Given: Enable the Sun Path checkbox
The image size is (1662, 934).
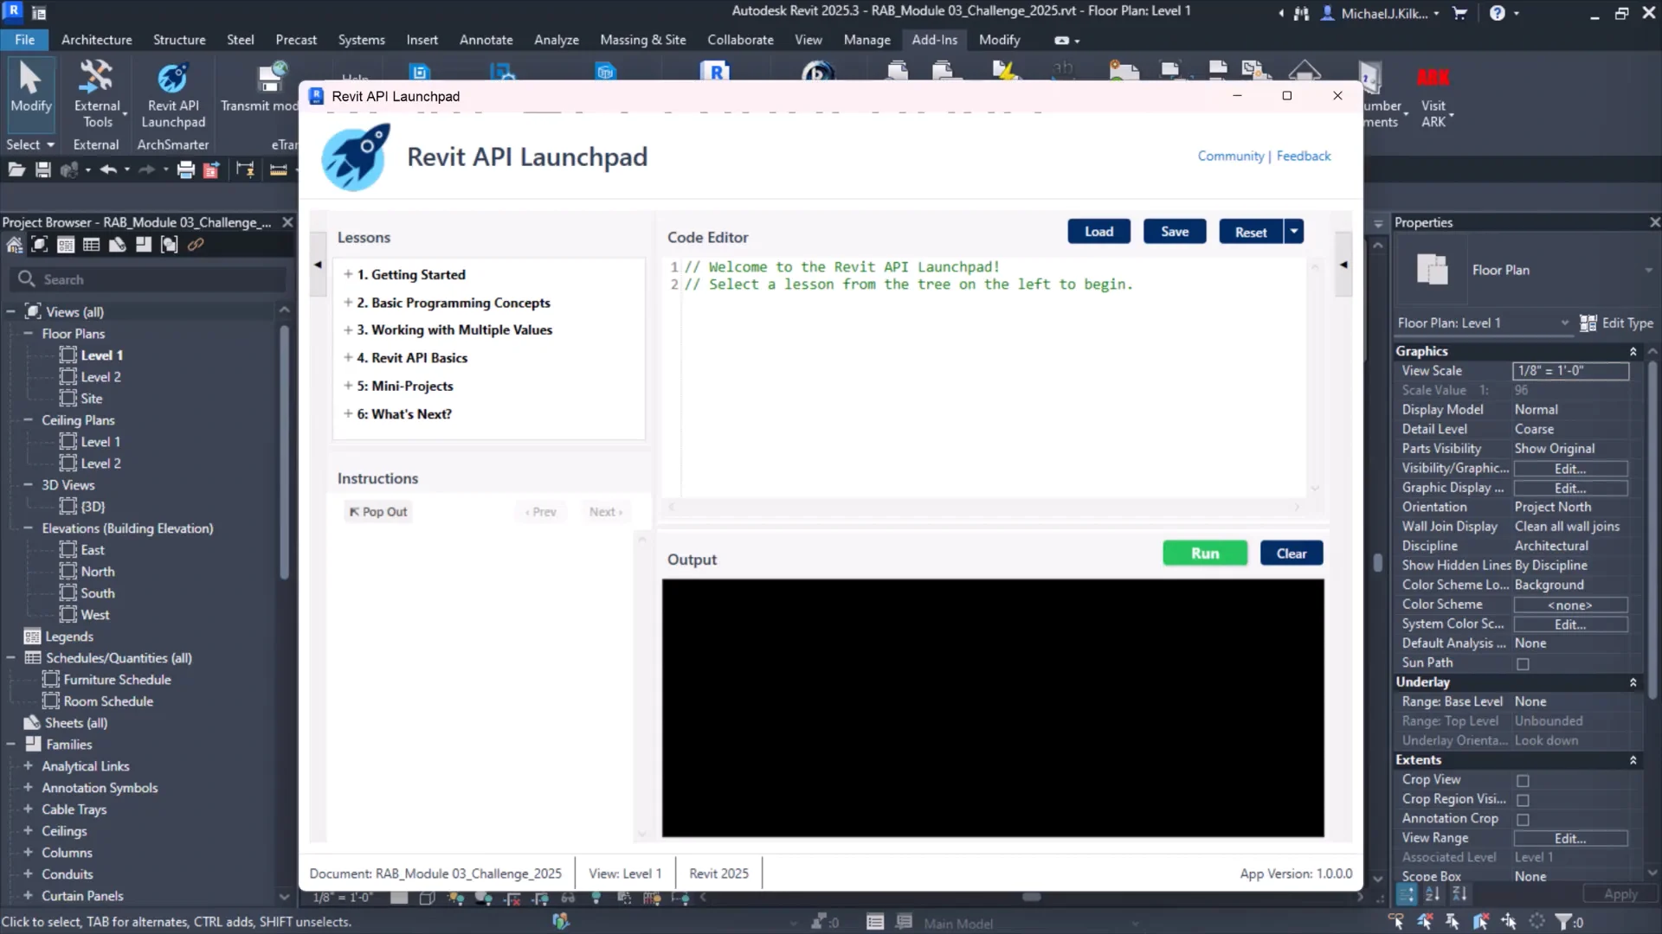Looking at the screenshot, I should [1523, 664].
